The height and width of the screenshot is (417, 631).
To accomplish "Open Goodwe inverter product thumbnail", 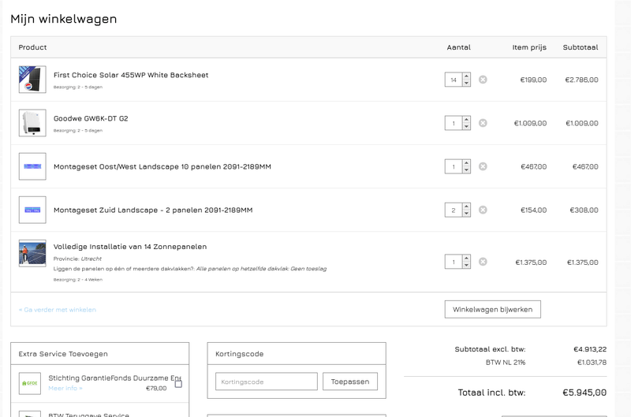I will [32, 123].
